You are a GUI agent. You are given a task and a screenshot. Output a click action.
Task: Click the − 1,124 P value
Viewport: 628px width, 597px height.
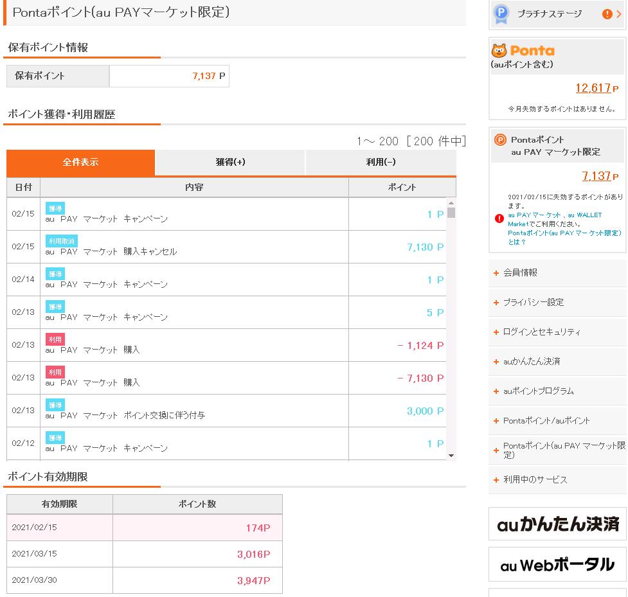click(x=420, y=346)
